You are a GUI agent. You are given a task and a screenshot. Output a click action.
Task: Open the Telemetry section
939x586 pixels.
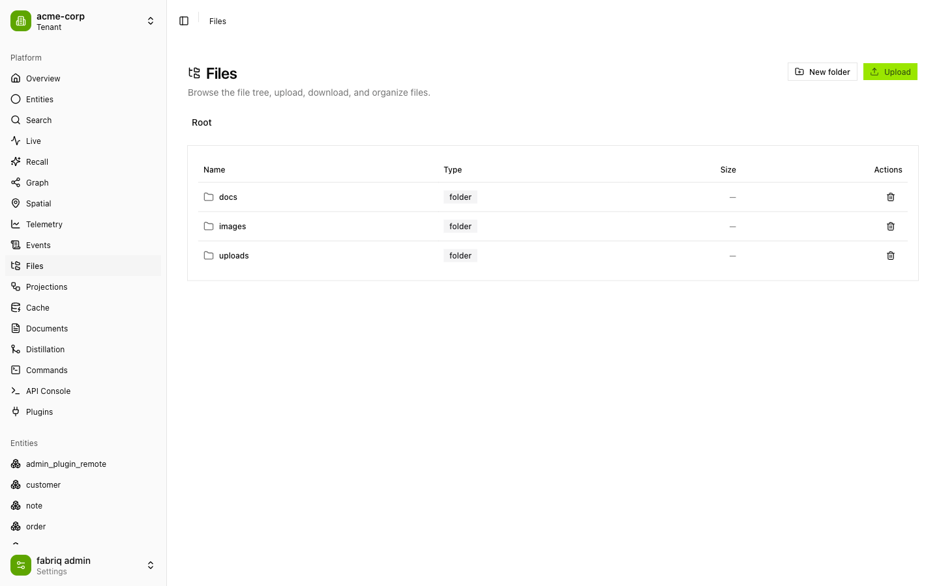[x=83, y=224]
